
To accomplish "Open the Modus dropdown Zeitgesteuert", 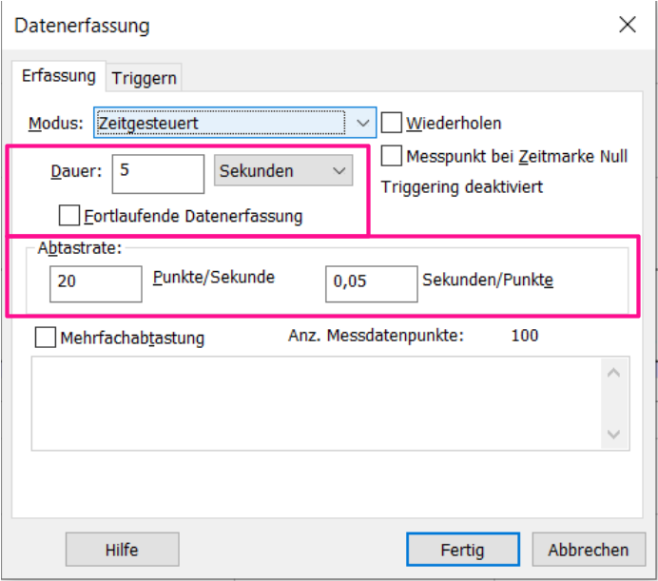I will [235, 123].
